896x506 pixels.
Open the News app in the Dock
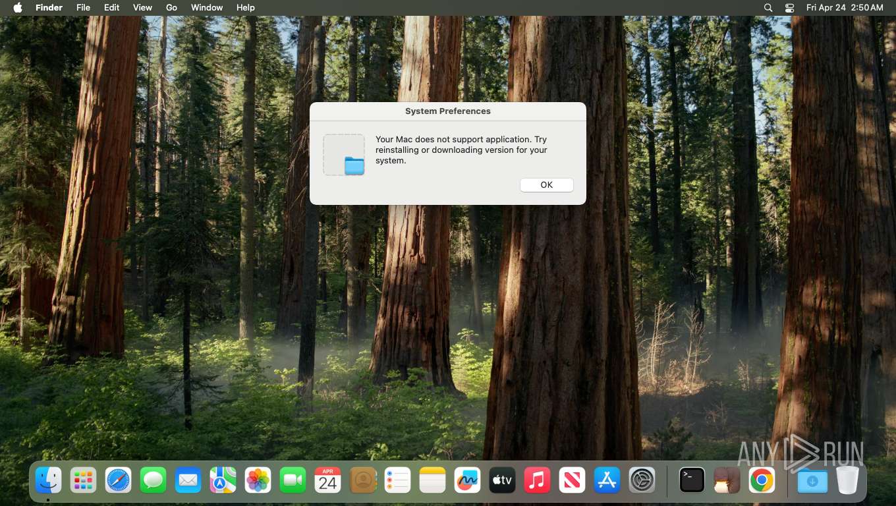pos(572,480)
